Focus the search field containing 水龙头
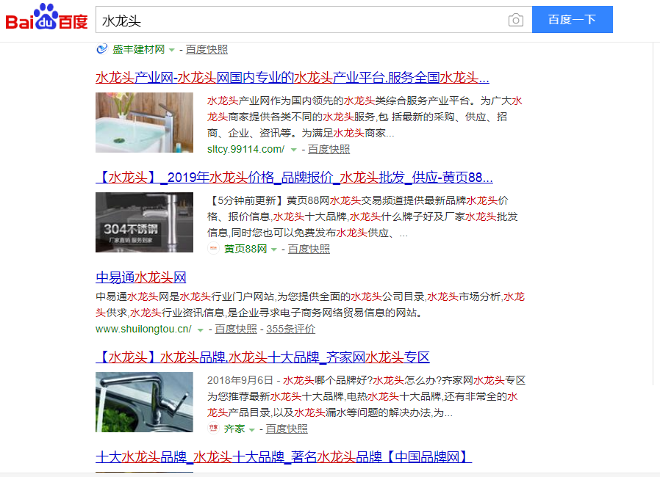Image resolution: width=660 pixels, height=477 pixels. 301,20
